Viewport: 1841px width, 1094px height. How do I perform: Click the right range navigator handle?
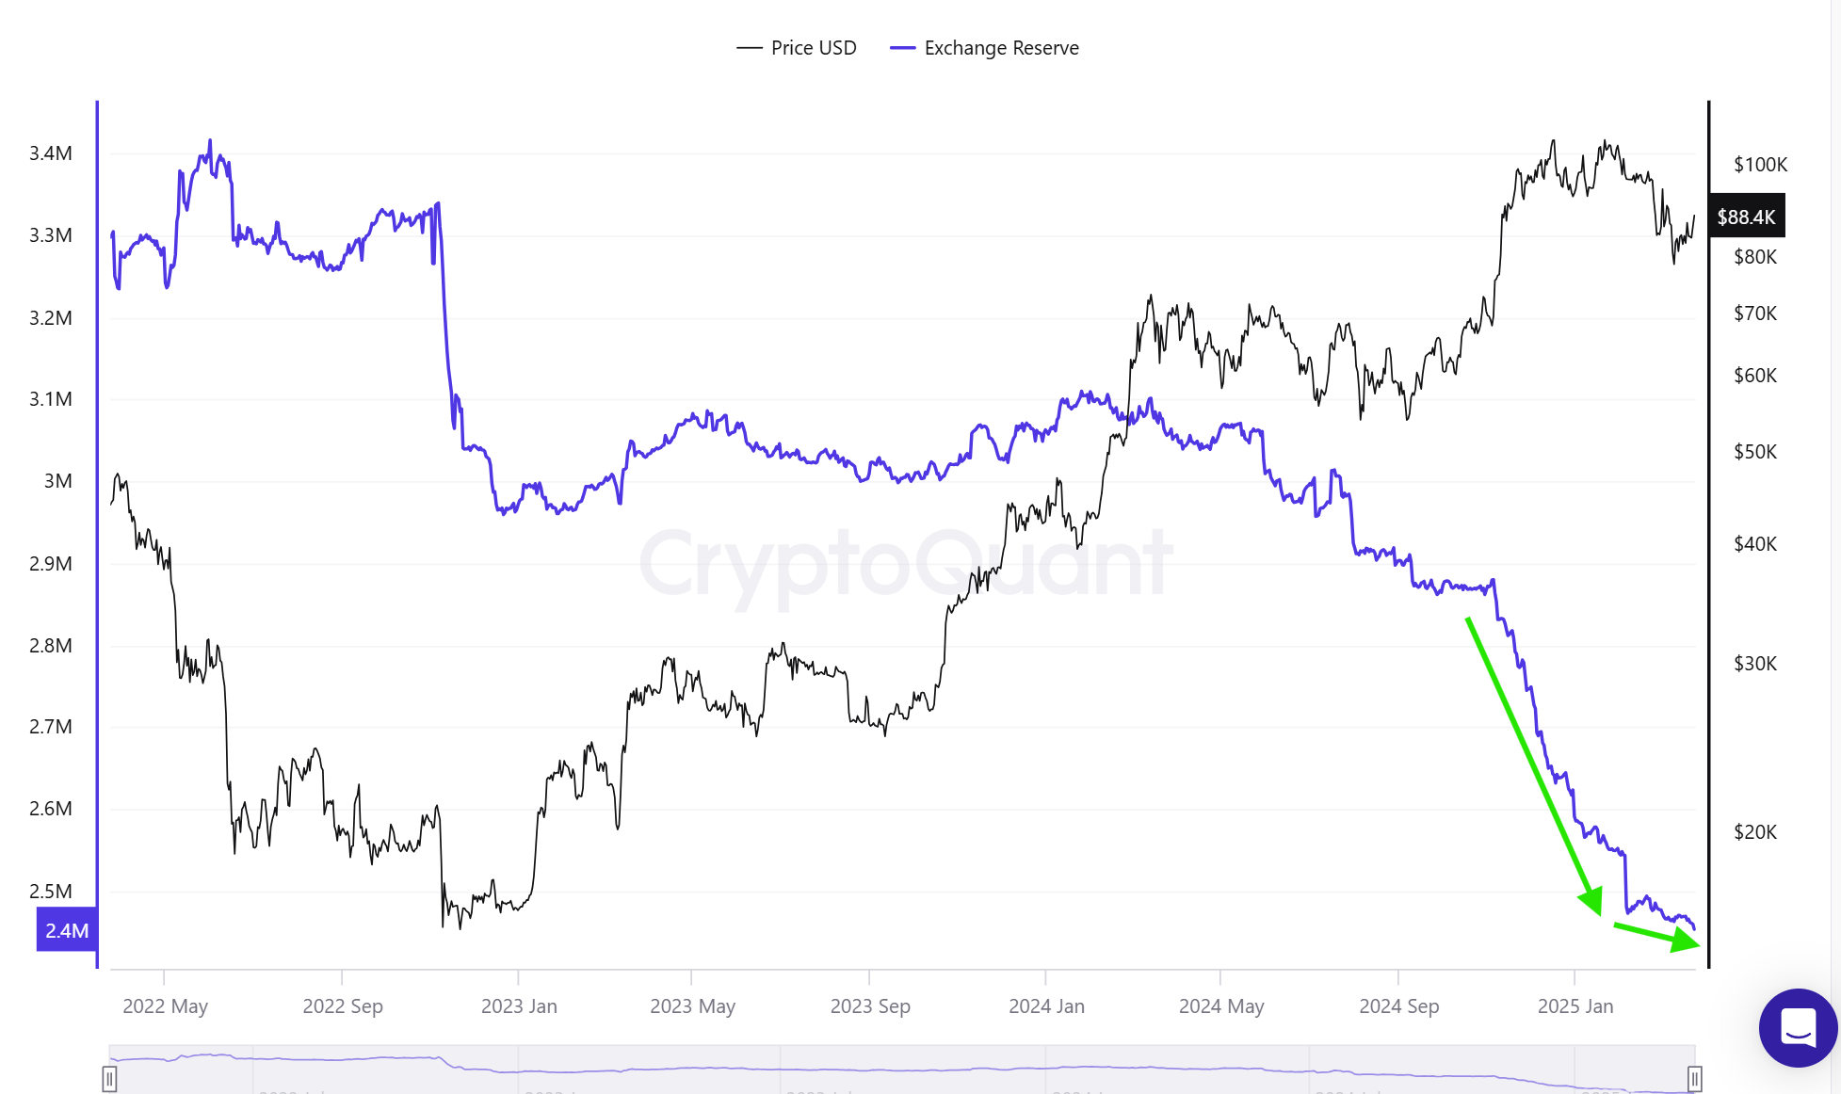(1694, 1078)
